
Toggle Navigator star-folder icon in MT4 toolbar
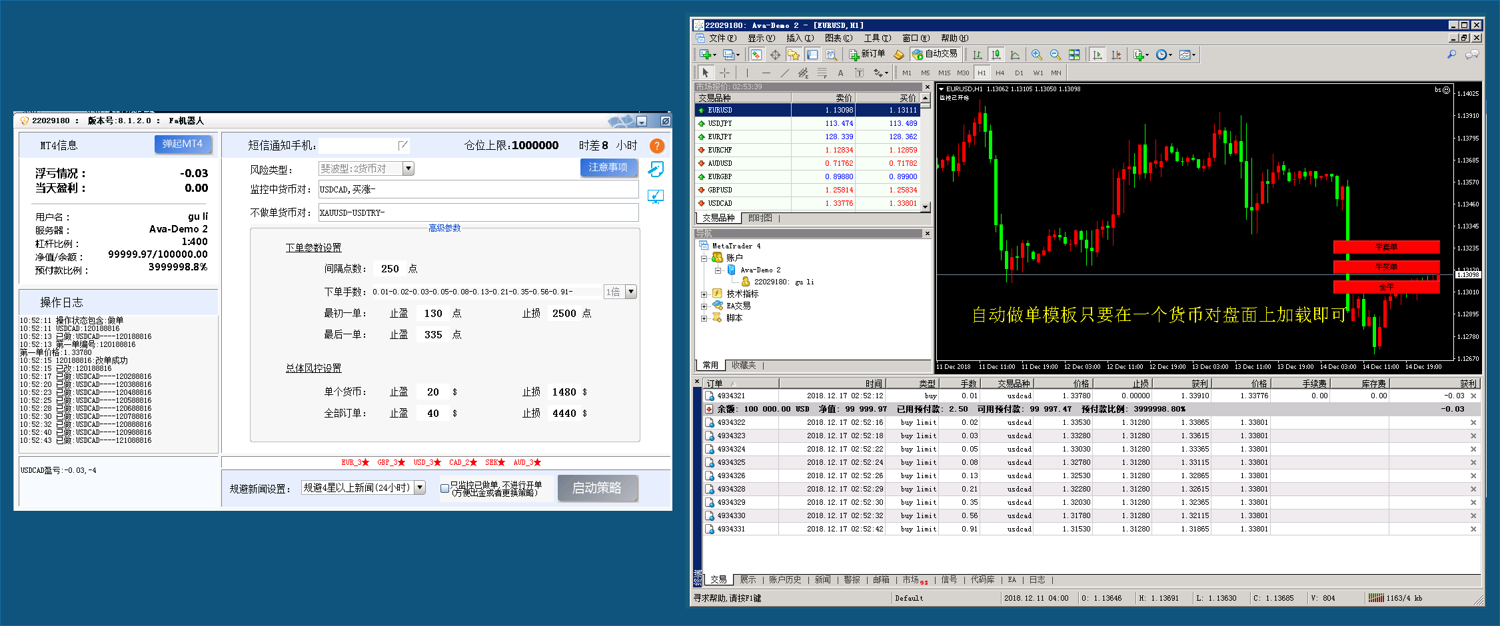(x=793, y=55)
